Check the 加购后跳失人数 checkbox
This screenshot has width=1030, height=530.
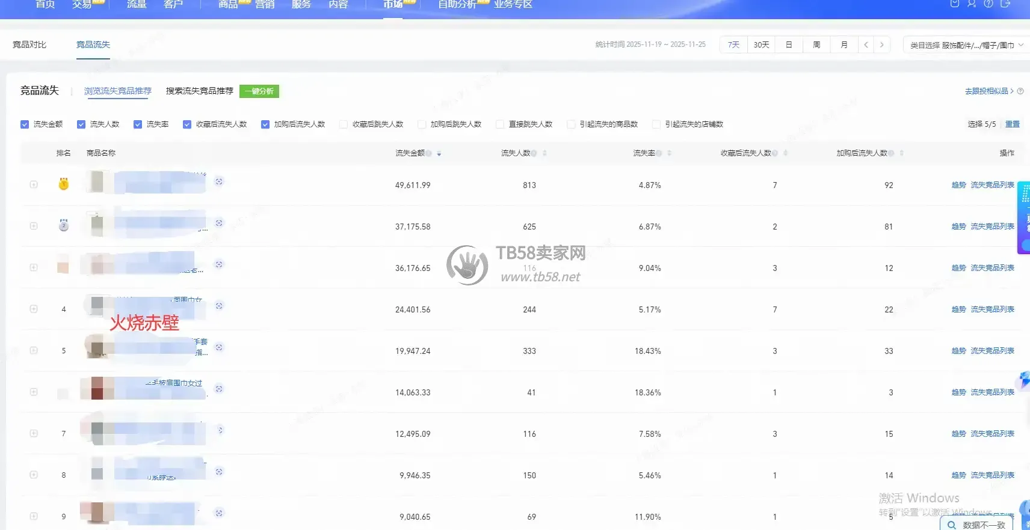point(422,124)
